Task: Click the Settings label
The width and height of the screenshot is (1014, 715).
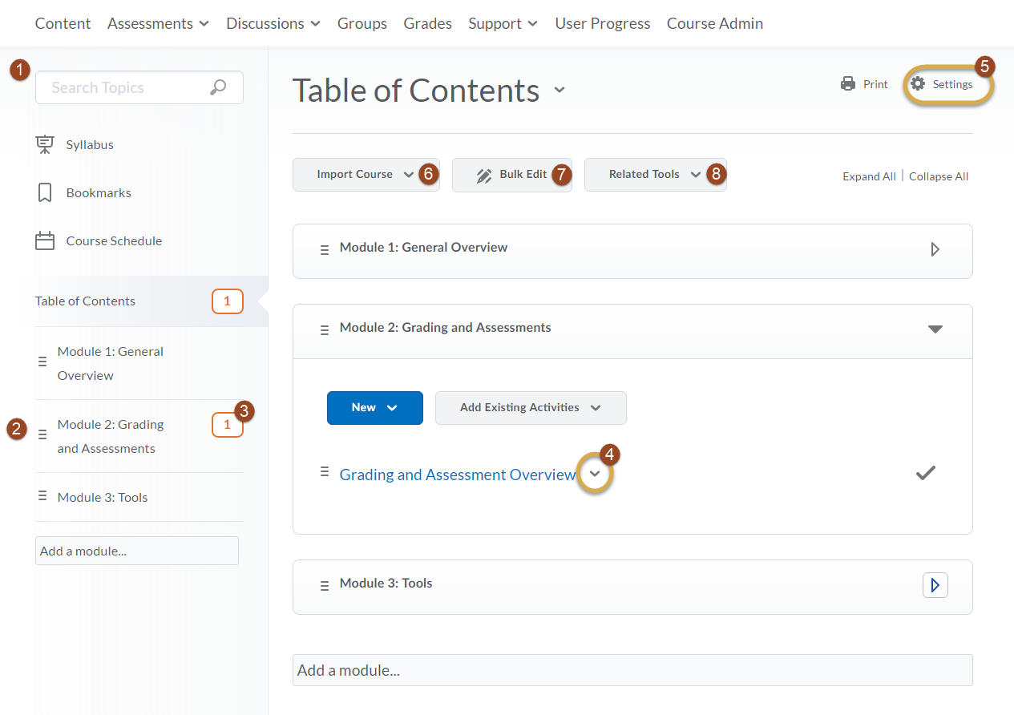Action: pyautogui.click(x=953, y=84)
